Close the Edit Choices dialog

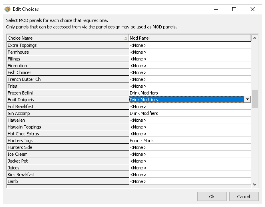coord(253,9)
